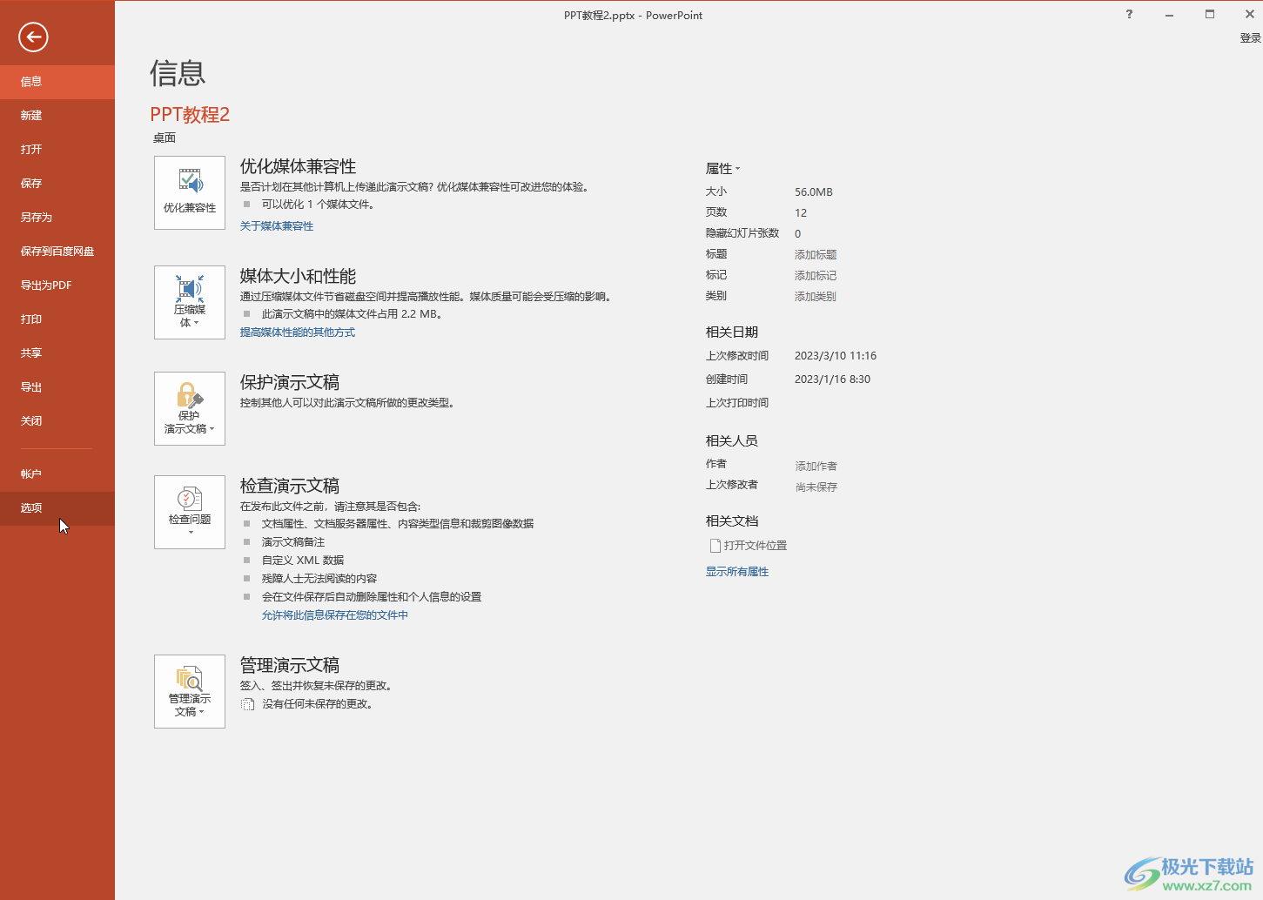This screenshot has width=1263, height=900.
Task: Minimize the PowerPoint window
Action: (1170, 14)
